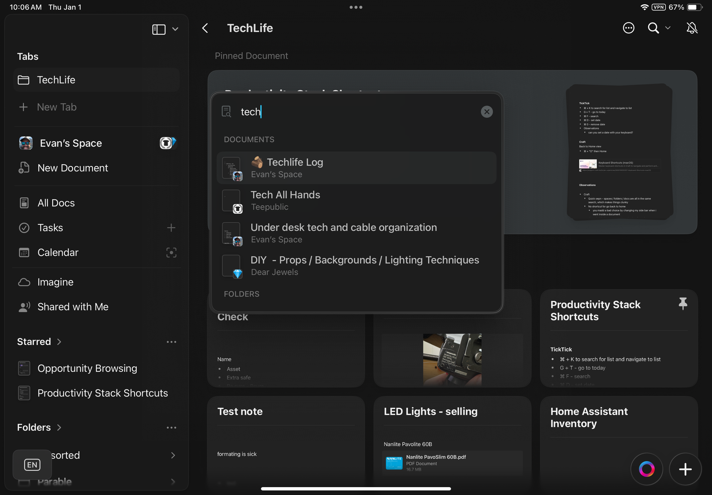Open the more options ellipsis menu
This screenshot has width=712, height=495.
628,28
